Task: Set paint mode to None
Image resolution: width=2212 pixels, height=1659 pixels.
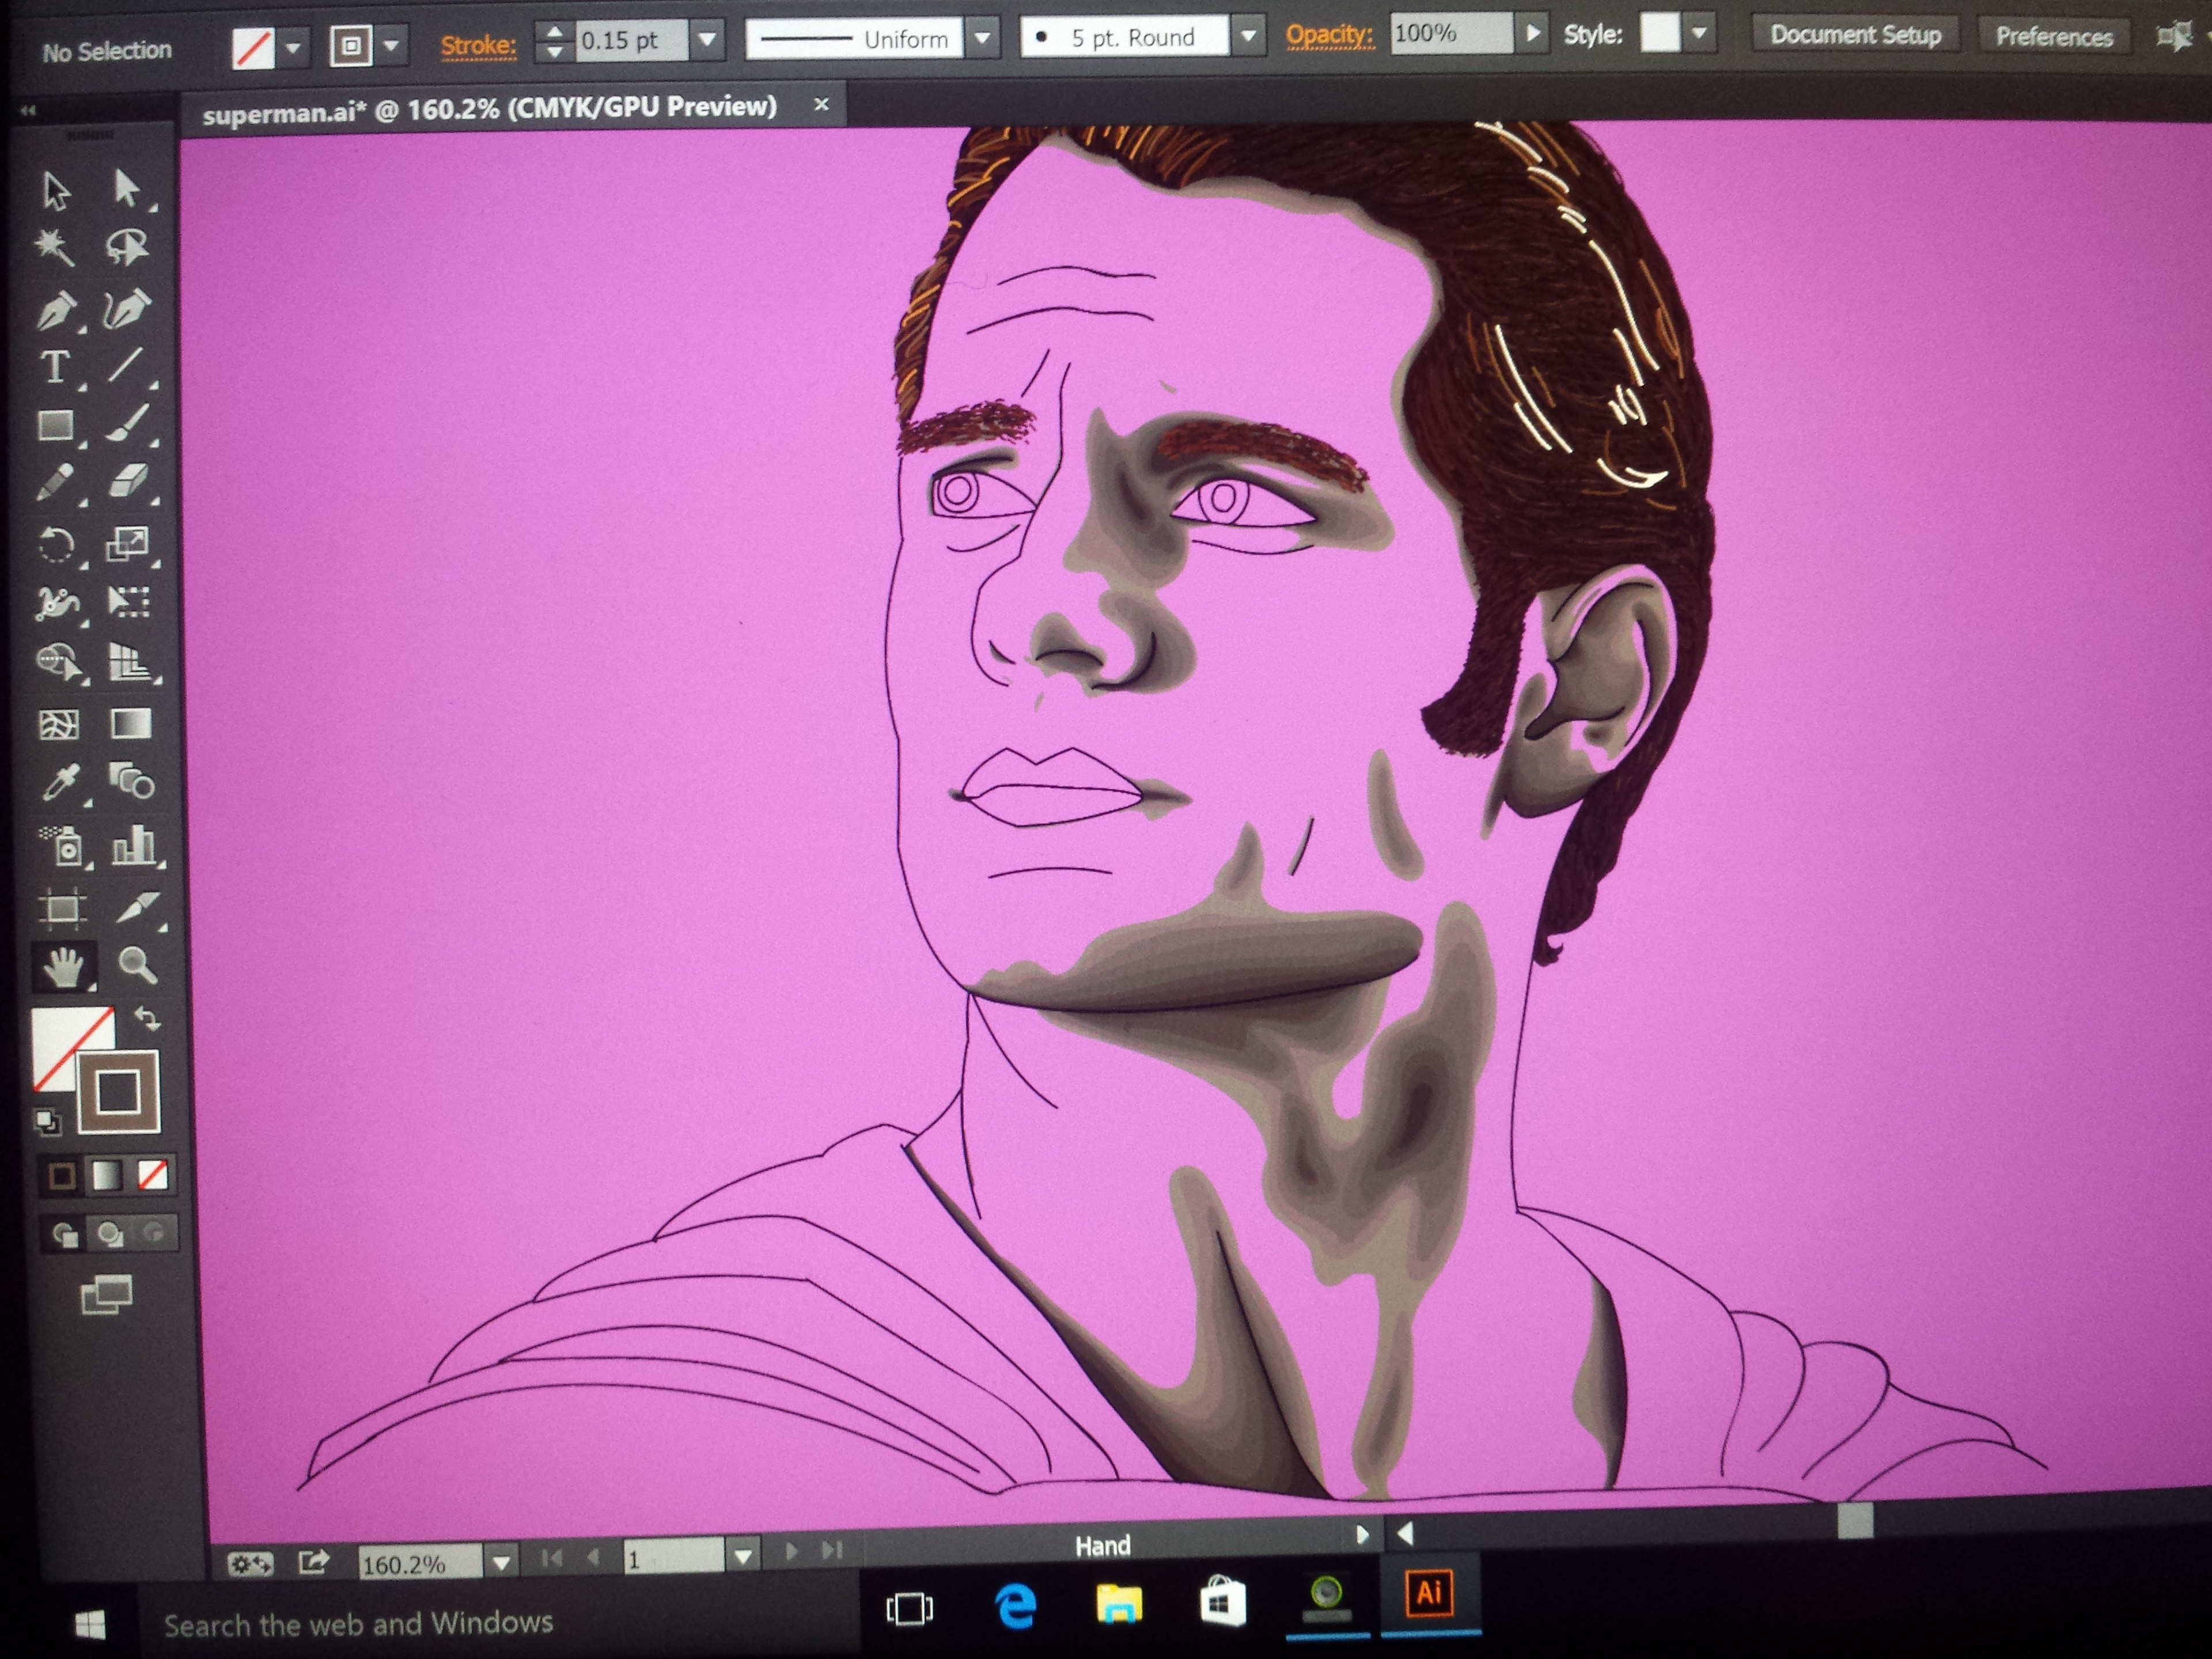Action: click(152, 1175)
